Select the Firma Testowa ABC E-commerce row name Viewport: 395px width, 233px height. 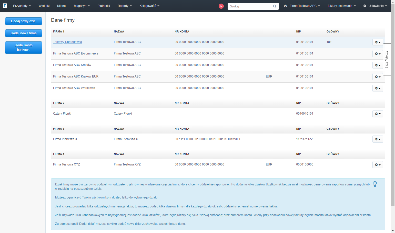coord(76,53)
